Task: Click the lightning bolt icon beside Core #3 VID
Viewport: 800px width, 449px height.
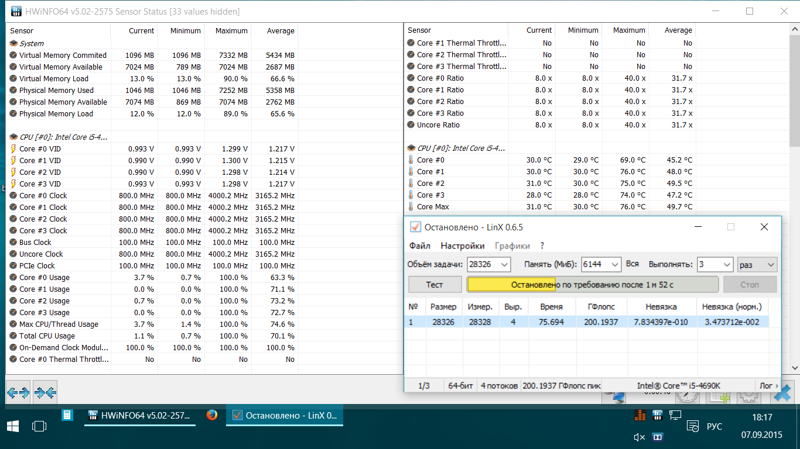Action: (x=13, y=184)
